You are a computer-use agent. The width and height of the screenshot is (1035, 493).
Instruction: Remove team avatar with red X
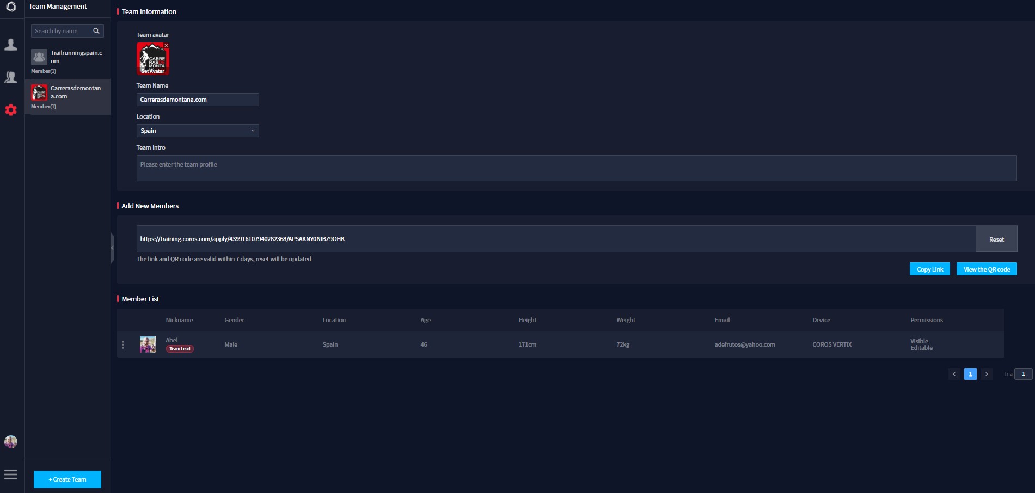(167, 45)
